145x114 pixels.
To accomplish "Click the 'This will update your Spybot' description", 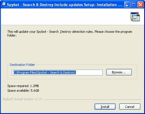I will [70, 33].
